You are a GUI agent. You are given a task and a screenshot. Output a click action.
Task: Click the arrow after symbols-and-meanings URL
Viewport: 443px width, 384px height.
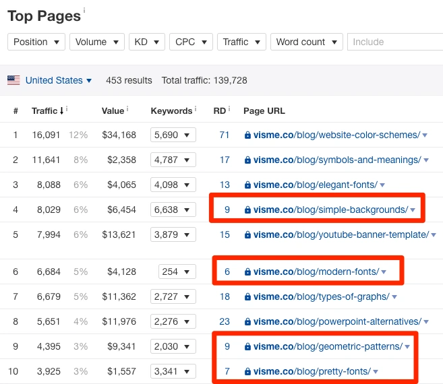(426, 160)
